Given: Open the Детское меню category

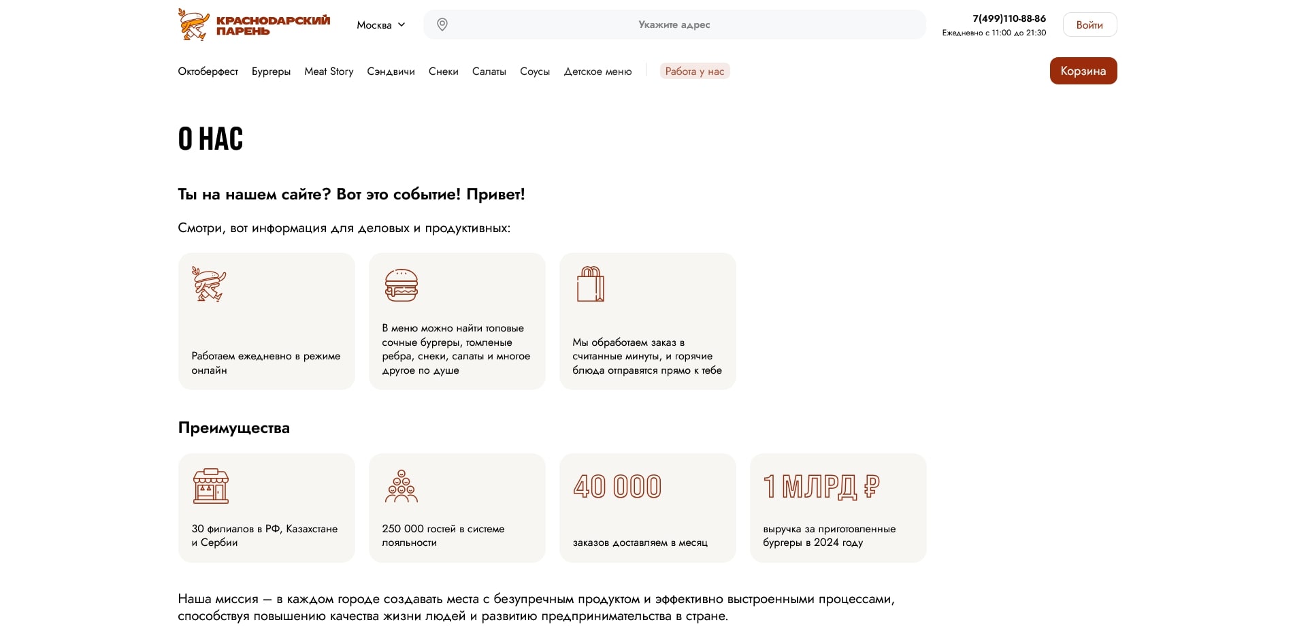Looking at the screenshot, I should click(x=597, y=71).
